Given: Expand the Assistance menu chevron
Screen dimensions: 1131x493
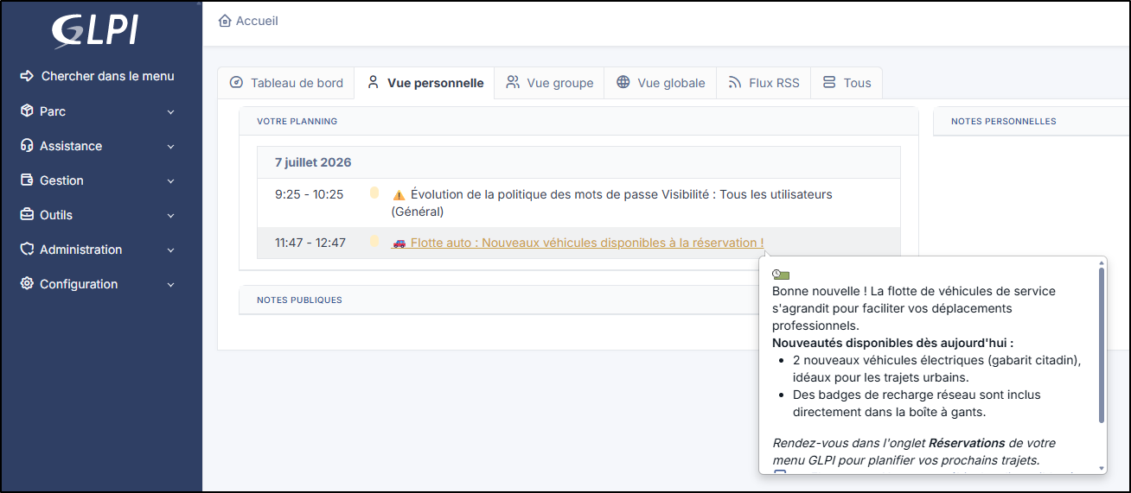Looking at the screenshot, I should pos(170,147).
